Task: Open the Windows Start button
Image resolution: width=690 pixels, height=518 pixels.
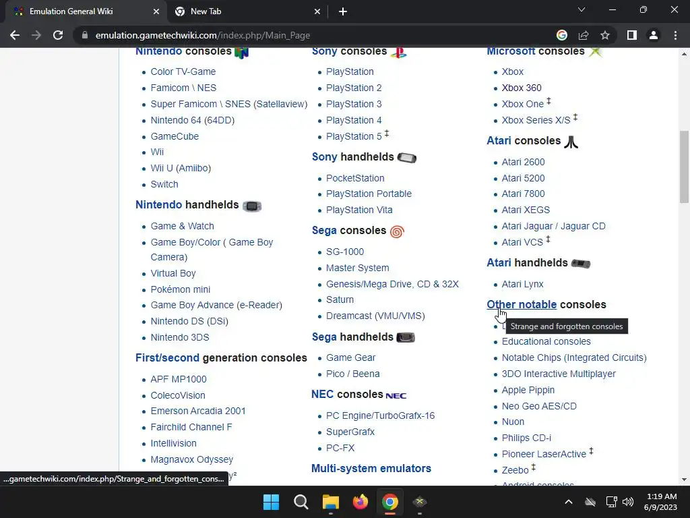Action: [271, 502]
